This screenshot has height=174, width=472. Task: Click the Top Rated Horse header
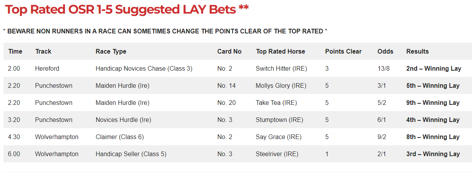pos(280,51)
